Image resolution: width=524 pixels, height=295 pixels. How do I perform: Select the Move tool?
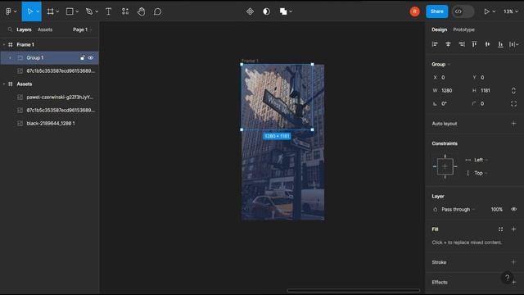tap(29, 11)
